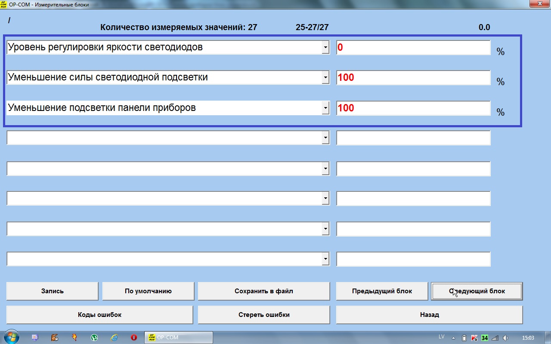Click the LED brightness value field showing 0
551x344 pixels.
click(x=413, y=48)
